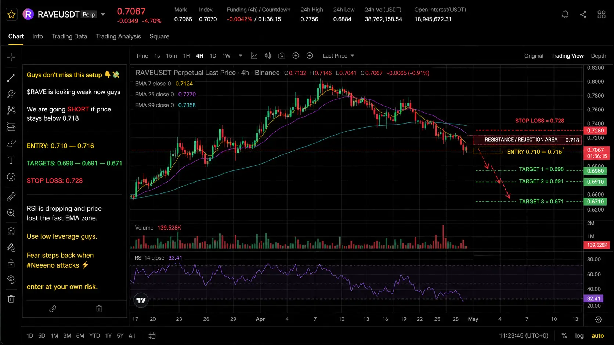The width and height of the screenshot is (614, 345).
Task: Toggle log scale on price axis
Action: [x=579, y=335]
